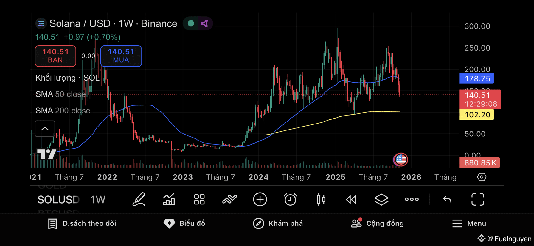Screen dimensions: 534x246
Task: Tap the 140.51 MUA buy button
Action: pos(121,56)
